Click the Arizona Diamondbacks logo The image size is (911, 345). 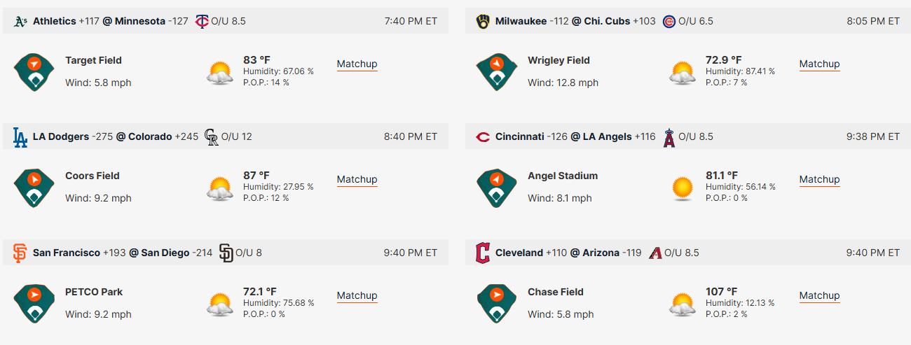point(655,253)
